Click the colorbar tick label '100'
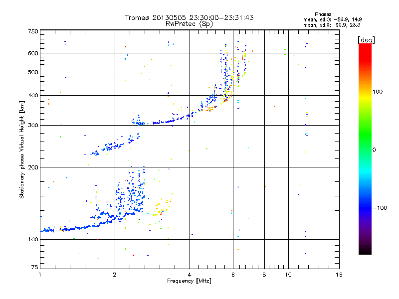Viewport: 399px width, 299px height. tap(378, 92)
